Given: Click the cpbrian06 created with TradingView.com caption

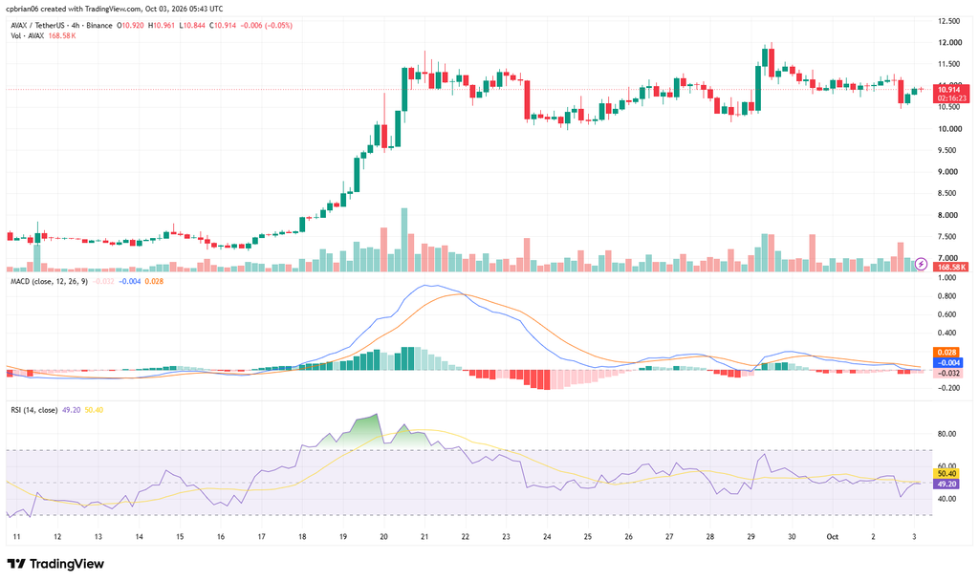Looking at the screenshot, I should [115, 10].
